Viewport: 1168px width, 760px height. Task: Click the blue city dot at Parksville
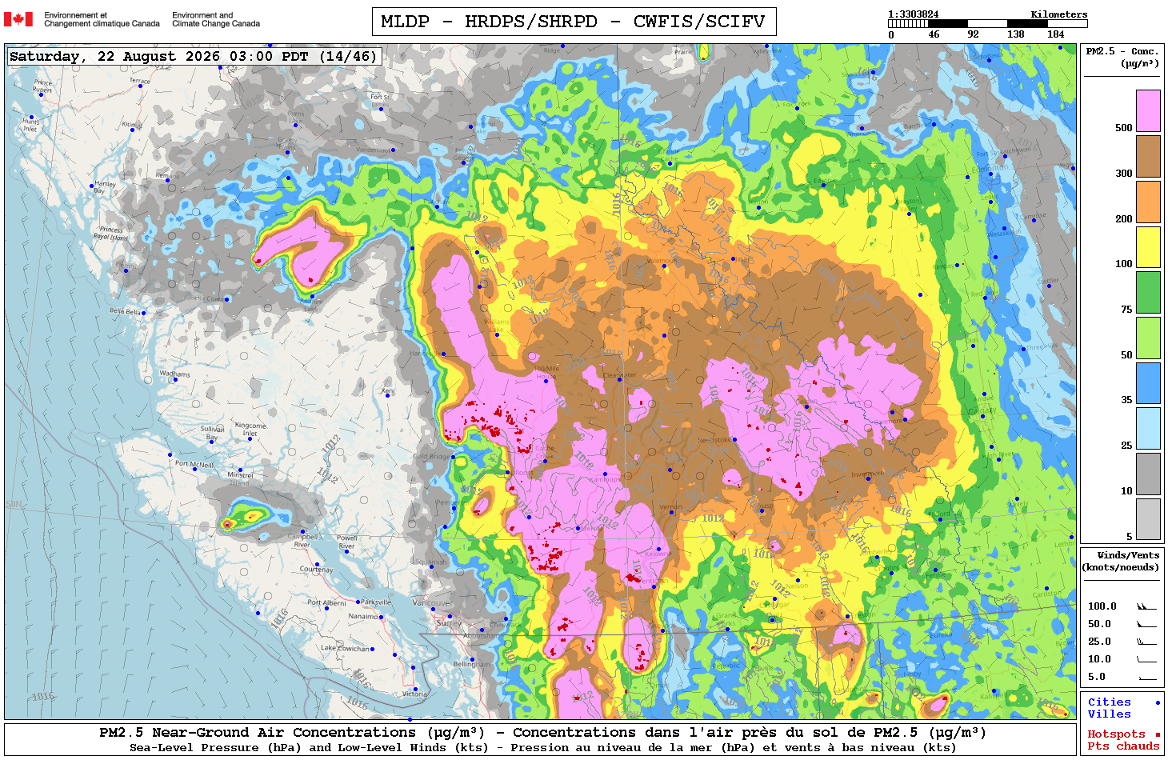(358, 602)
